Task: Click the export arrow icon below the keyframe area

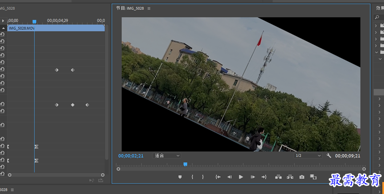Action: [101, 180]
